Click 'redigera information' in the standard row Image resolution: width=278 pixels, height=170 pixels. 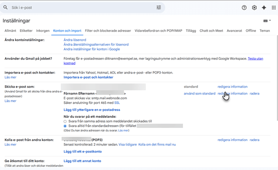(x=232, y=87)
